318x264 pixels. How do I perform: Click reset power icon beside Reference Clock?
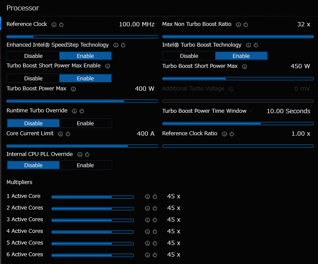(61, 25)
